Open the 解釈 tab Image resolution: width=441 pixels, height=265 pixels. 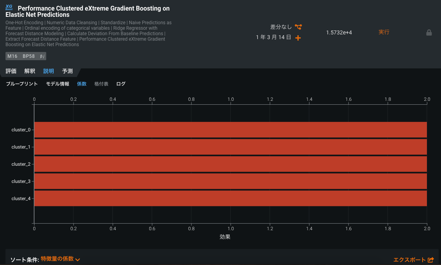click(30, 71)
